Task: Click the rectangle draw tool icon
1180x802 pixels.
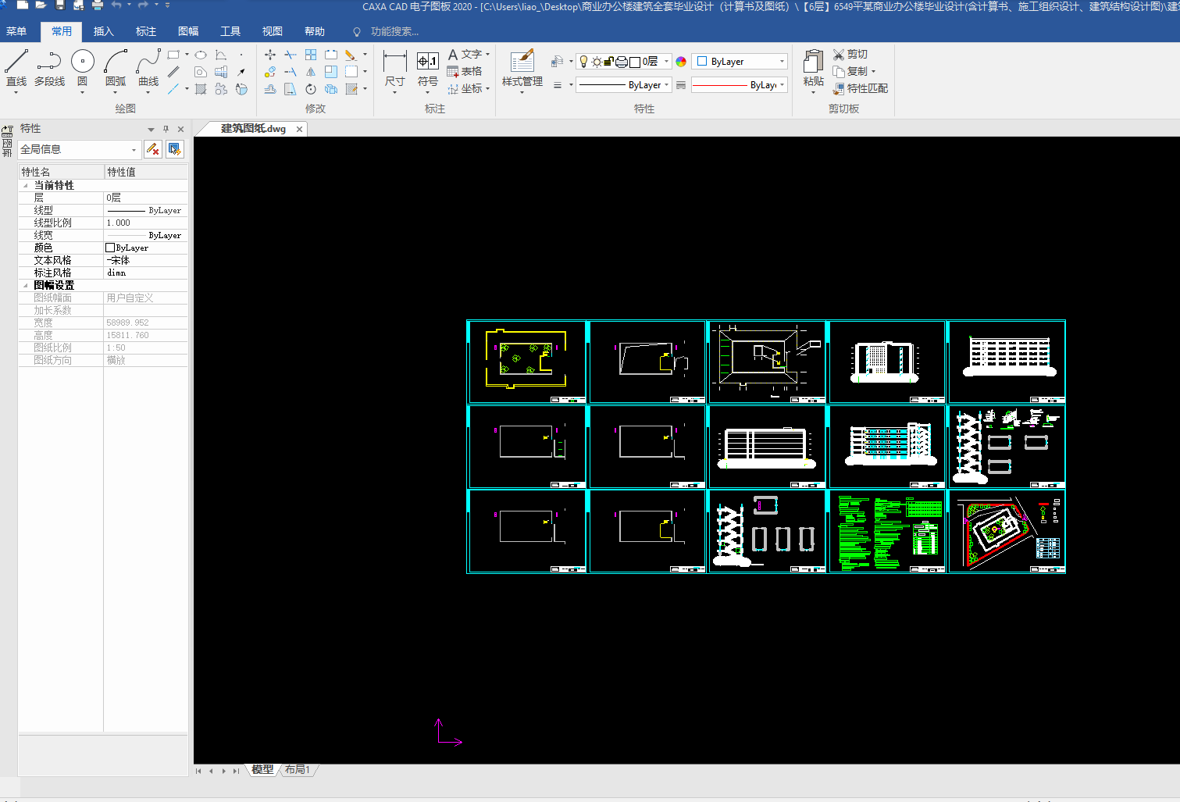Action: click(x=173, y=55)
